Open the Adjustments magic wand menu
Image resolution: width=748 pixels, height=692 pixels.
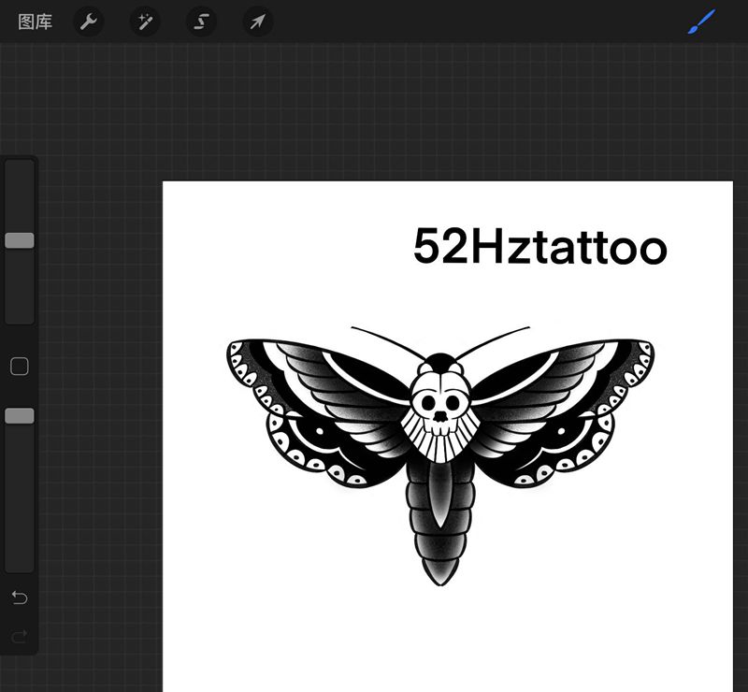point(145,22)
